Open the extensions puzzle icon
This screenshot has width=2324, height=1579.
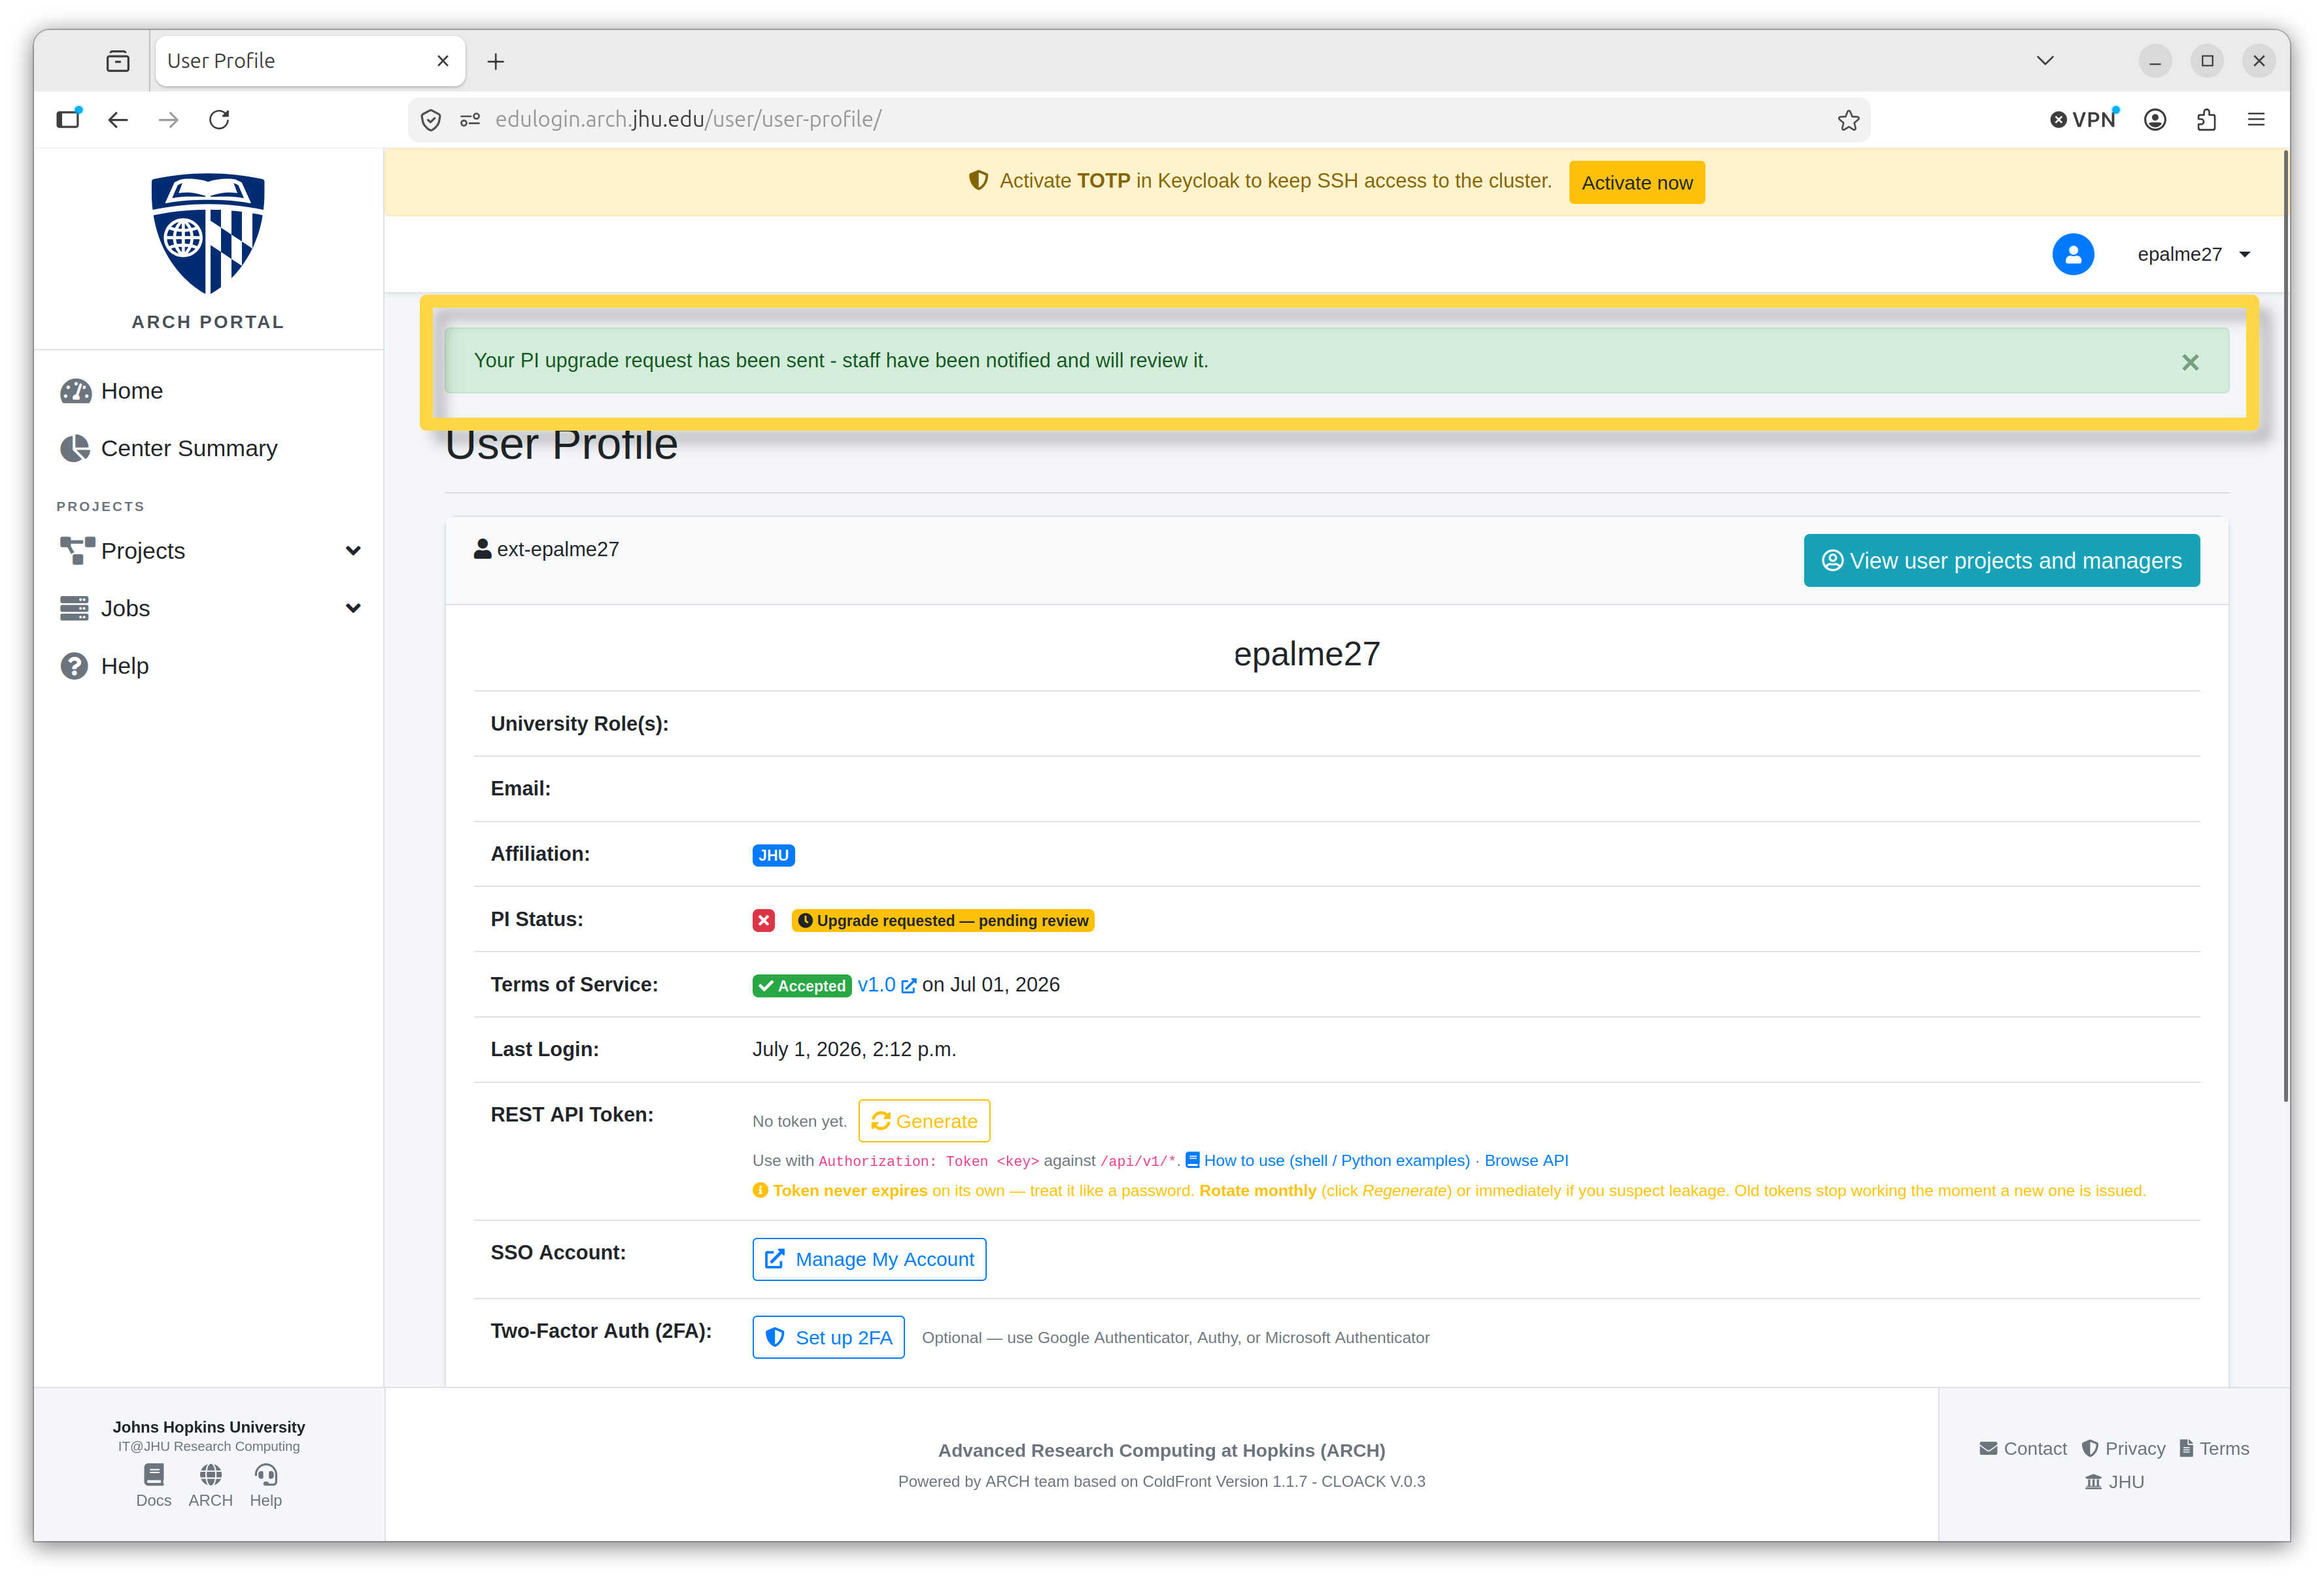pyautogui.click(x=2206, y=120)
